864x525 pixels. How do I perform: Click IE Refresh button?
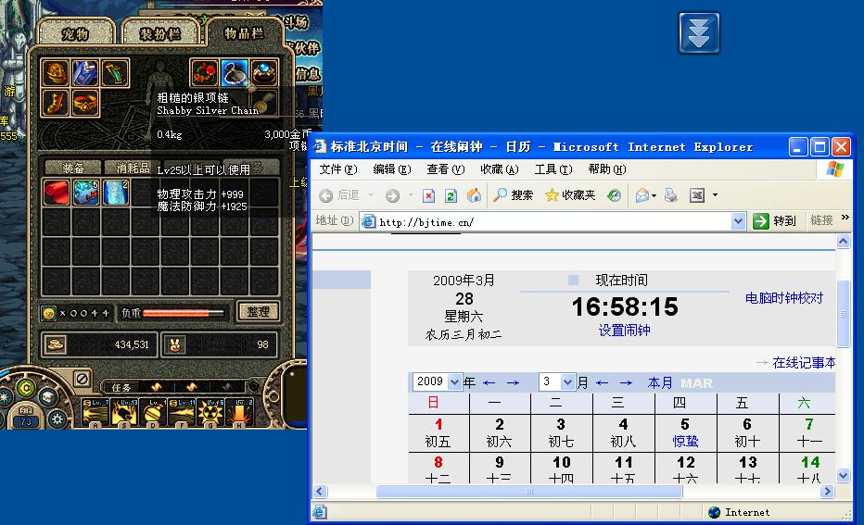pyautogui.click(x=451, y=195)
